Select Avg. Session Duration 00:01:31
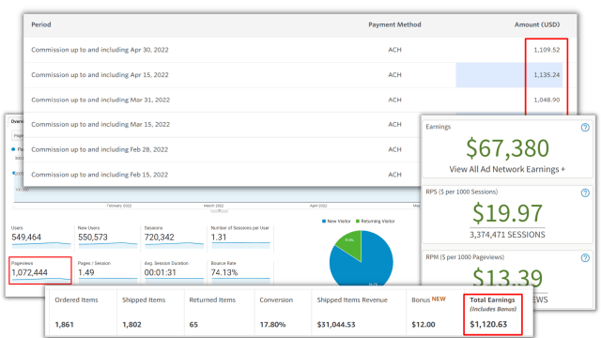 point(161,272)
